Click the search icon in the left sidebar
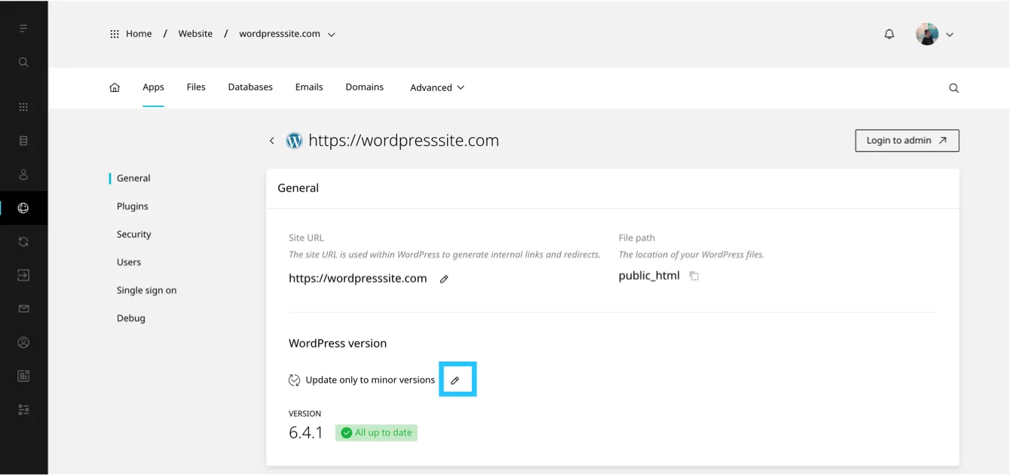The image size is (1010, 476). point(23,63)
